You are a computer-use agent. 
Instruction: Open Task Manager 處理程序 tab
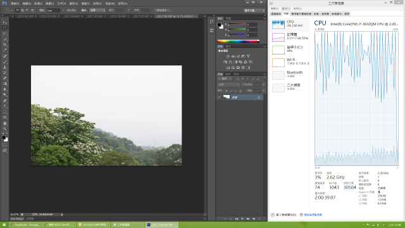[276, 14]
